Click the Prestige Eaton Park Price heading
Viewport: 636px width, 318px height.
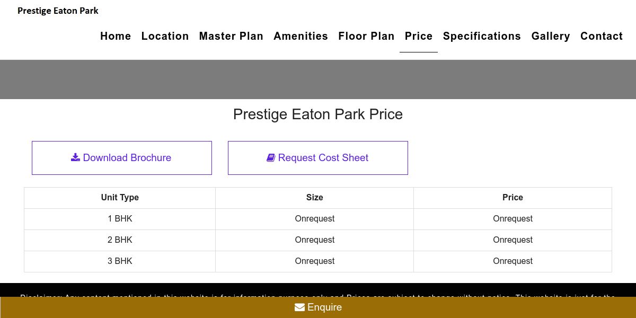318,114
